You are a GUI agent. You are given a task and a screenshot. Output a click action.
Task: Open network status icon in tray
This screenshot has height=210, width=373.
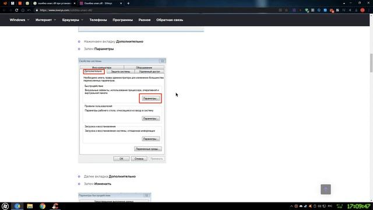pyautogui.click(x=324, y=206)
